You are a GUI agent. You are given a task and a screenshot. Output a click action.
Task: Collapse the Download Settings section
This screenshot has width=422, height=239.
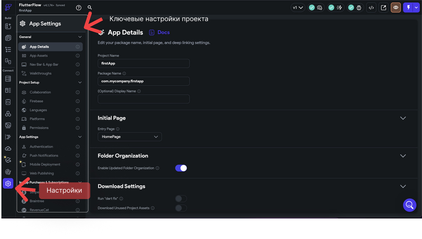(x=403, y=186)
